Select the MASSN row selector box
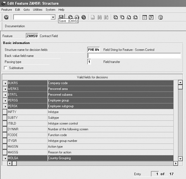This screenshot has height=179, width=186. (x=5, y=146)
